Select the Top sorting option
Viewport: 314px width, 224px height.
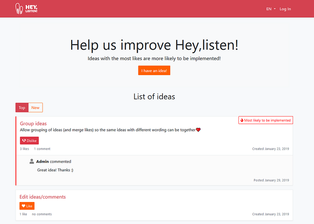pos(22,108)
